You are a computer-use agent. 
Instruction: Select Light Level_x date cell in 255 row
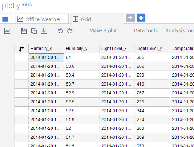[x=117, y=58]
